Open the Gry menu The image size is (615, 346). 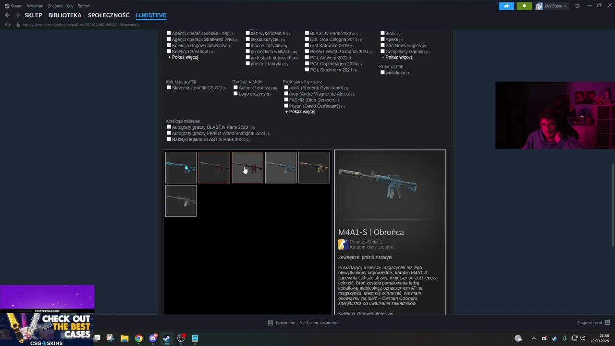pos(70,6)
